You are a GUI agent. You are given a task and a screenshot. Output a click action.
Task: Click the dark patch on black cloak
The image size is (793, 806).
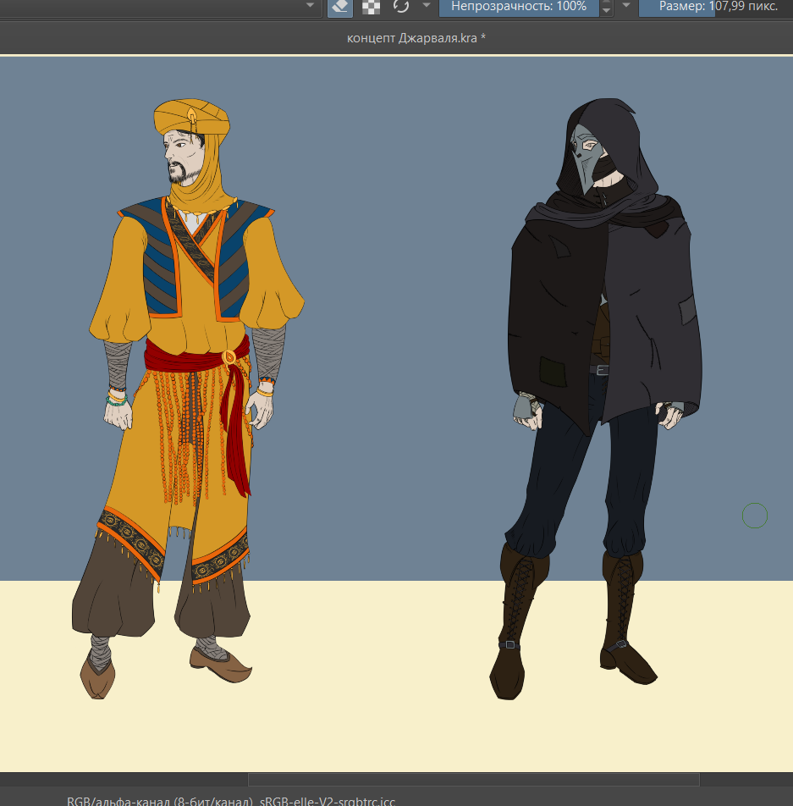[553, 372]
